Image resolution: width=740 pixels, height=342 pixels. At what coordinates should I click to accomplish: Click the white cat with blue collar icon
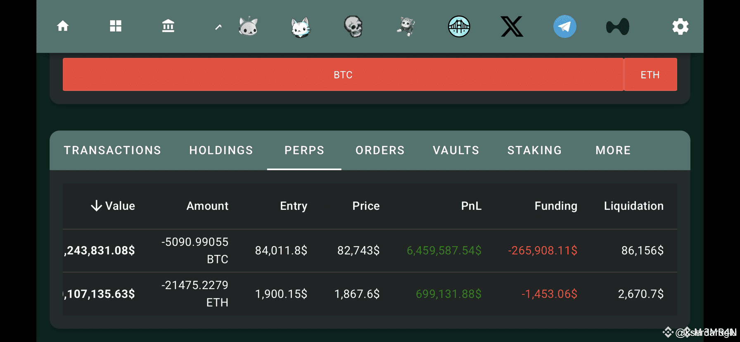[301, 27]
